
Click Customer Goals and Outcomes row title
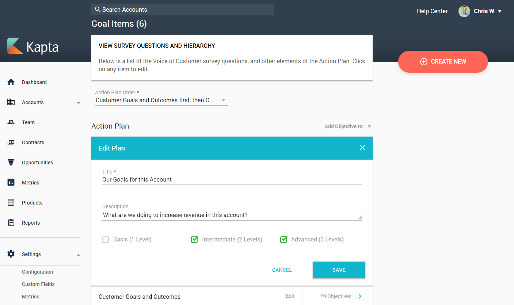click(x=140, y=297)
